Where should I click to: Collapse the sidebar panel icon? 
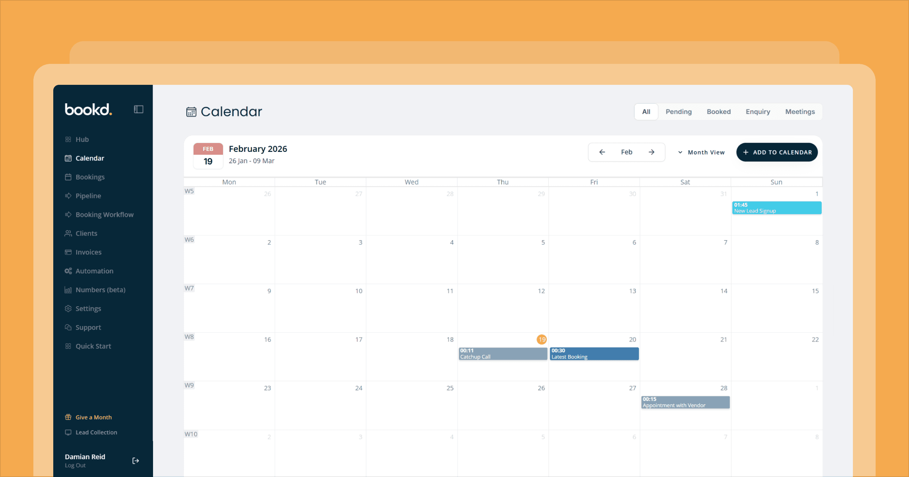click(138, 109)
